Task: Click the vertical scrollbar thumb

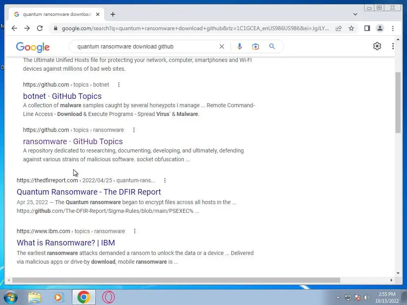Action: point(398,103)
